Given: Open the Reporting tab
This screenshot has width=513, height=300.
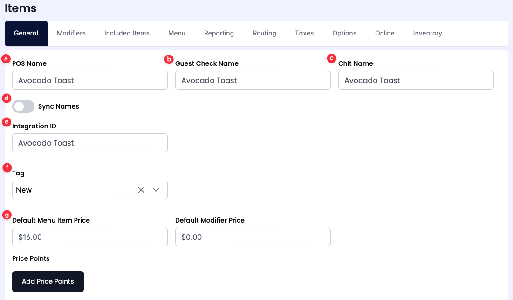Looking at the screenshot, I should (x=219, y=33).
